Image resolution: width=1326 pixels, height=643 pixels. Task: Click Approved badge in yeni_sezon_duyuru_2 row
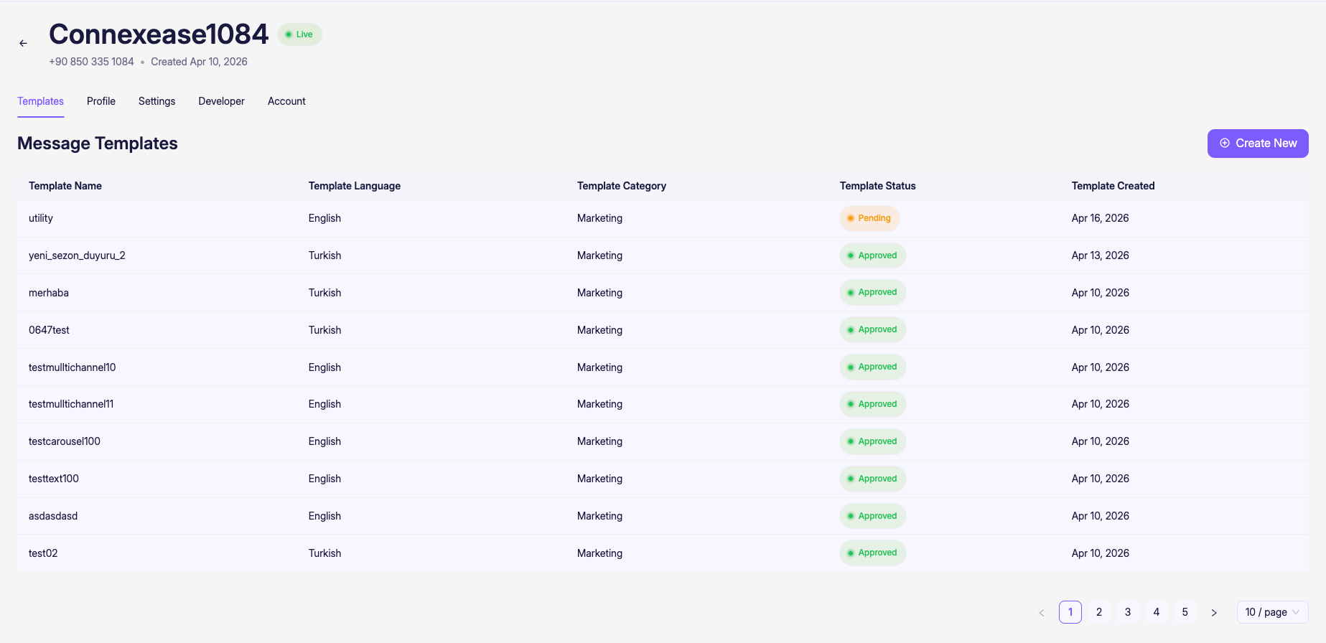click(872, 255)
